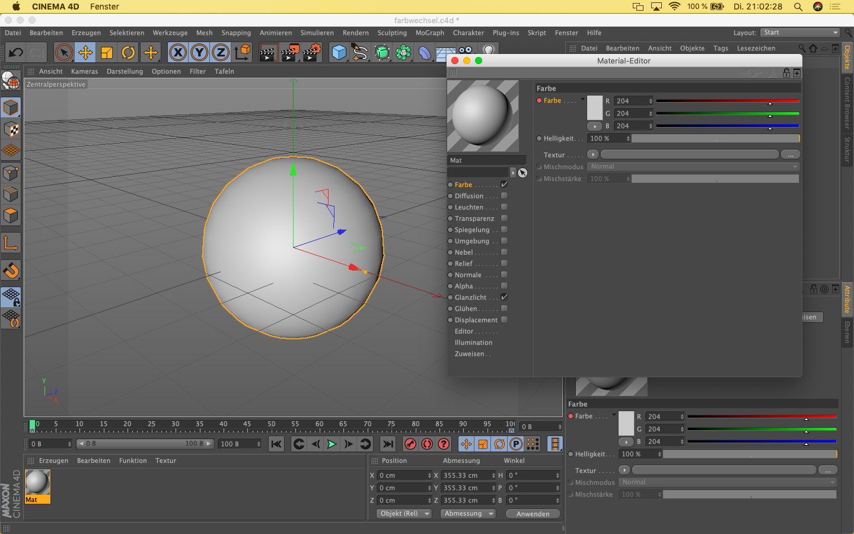Open the Layout dropdown showing Start

(x=800, y=33)
